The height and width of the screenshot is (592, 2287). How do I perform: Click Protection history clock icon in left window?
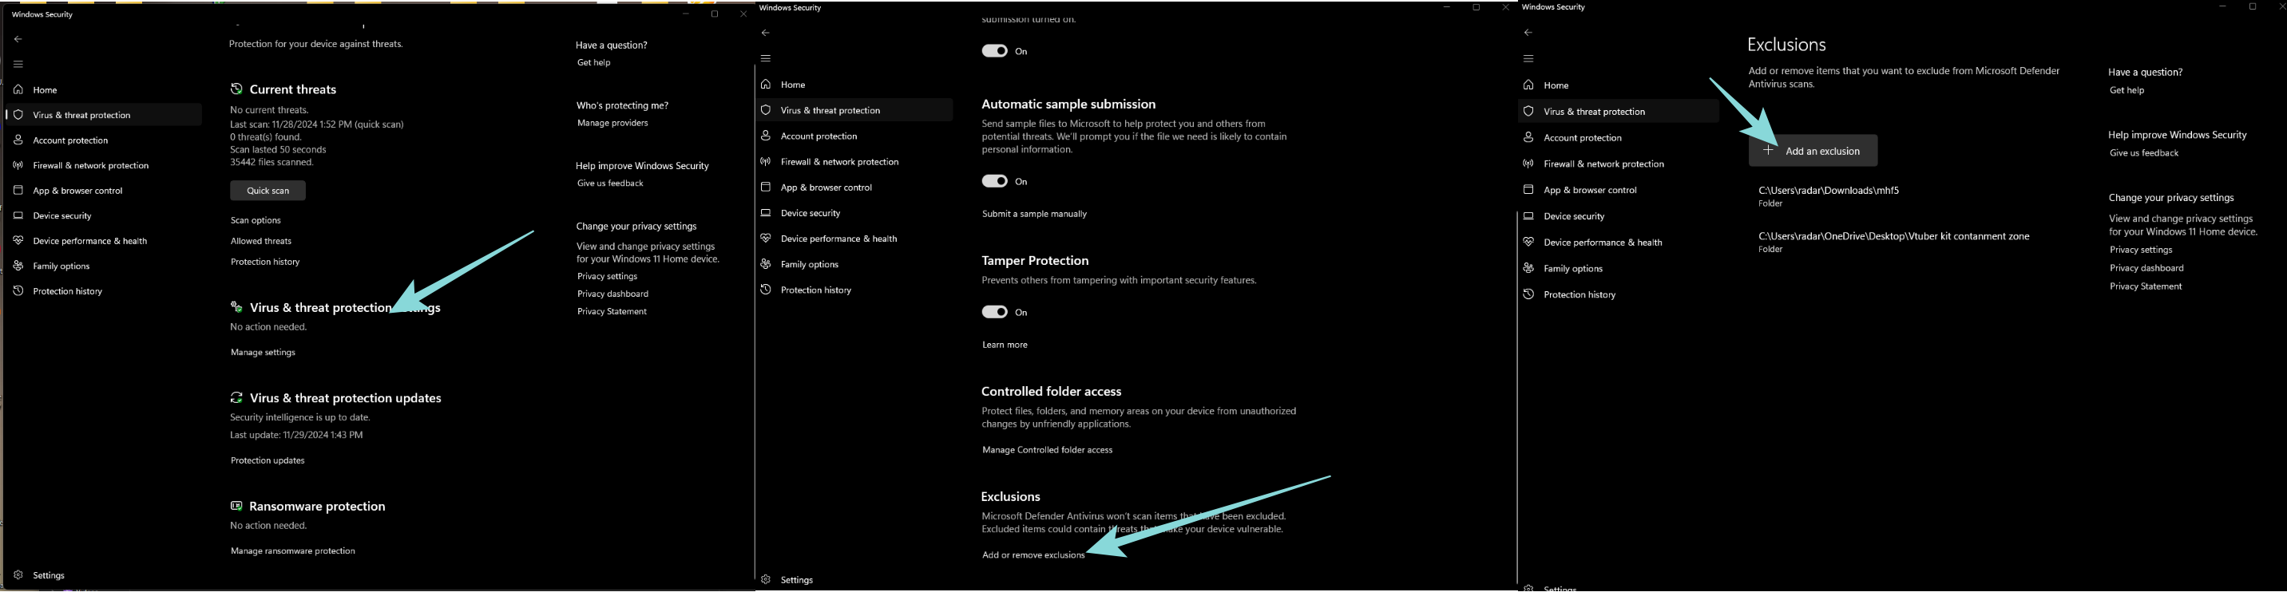[18, 291]
